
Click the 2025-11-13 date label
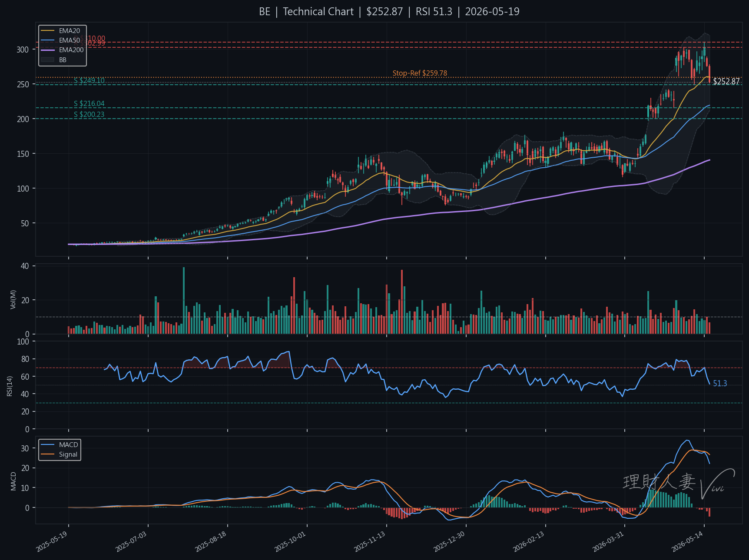370,541
